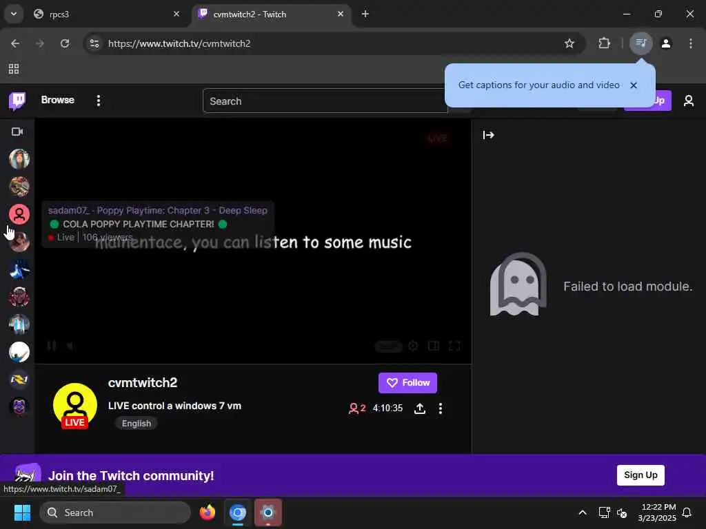The height and width of the screenshot is (529, 706).
Task: Open the Chrome profile icon
Action: [x=666, y=43]
